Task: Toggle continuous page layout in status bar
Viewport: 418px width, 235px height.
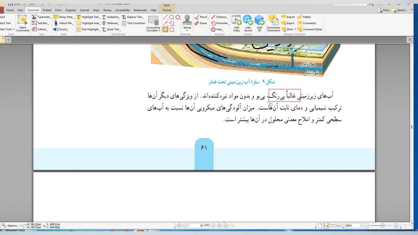Action: tap(326, 226)
